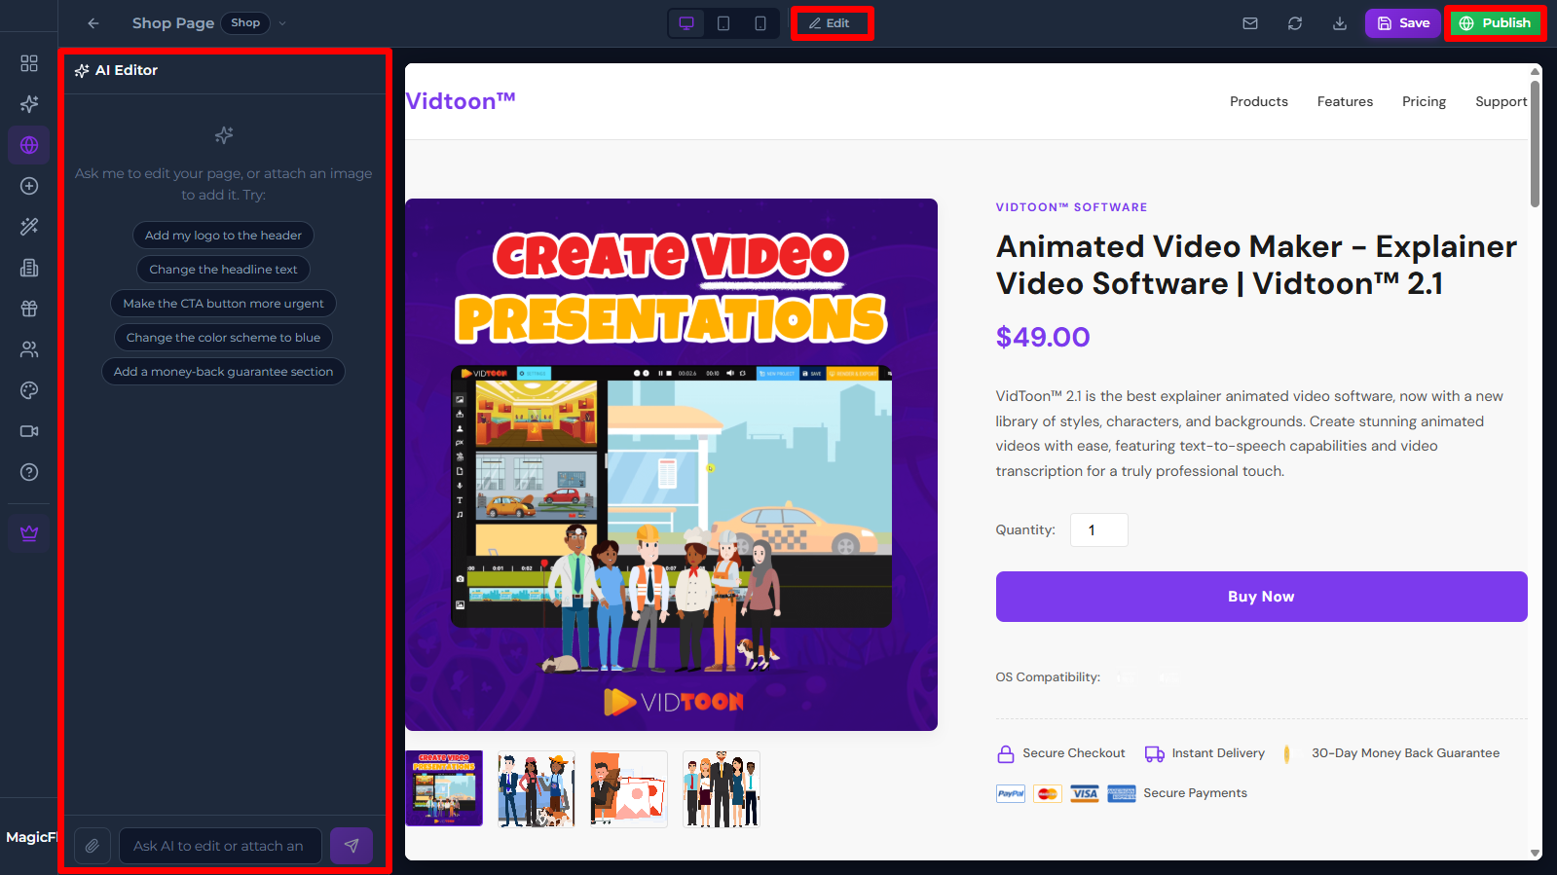Screen dimensions: 1557x875
Task: Open the help question mark icon
Action: pyautogui.click(x=29, y=472)
